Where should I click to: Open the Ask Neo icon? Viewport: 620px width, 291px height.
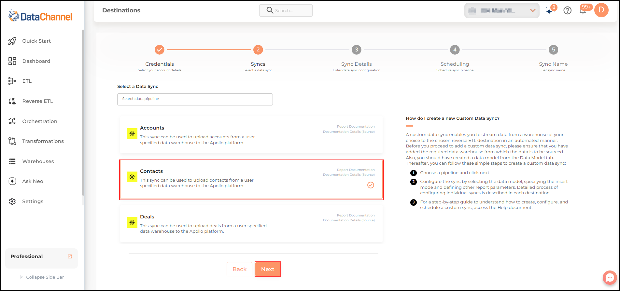tap(12, 181)
